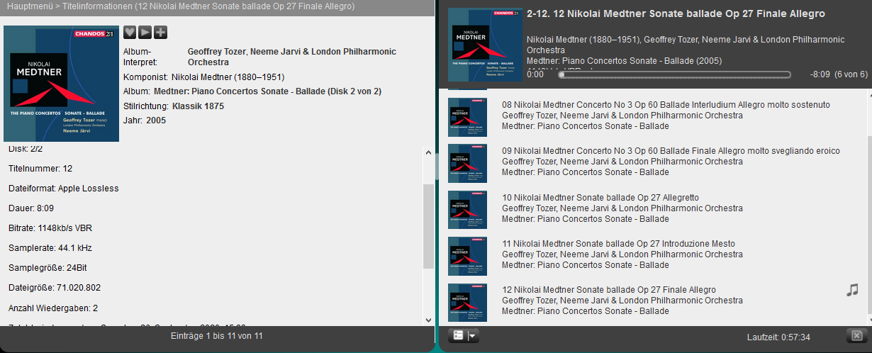Click the now-playing title 2-12. Finale Allegro
872x353 pixels.
[676, 13]
